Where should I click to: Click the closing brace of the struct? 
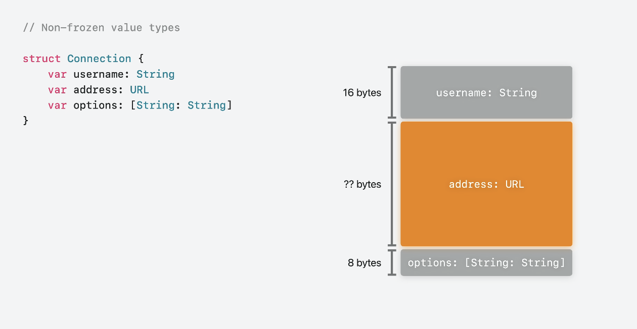click(x=26, y=121)
